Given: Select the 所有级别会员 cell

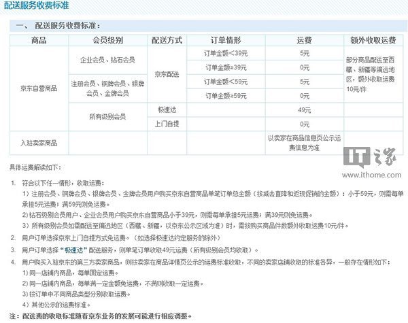Looking at the screenshot, I should coord(109,117).
